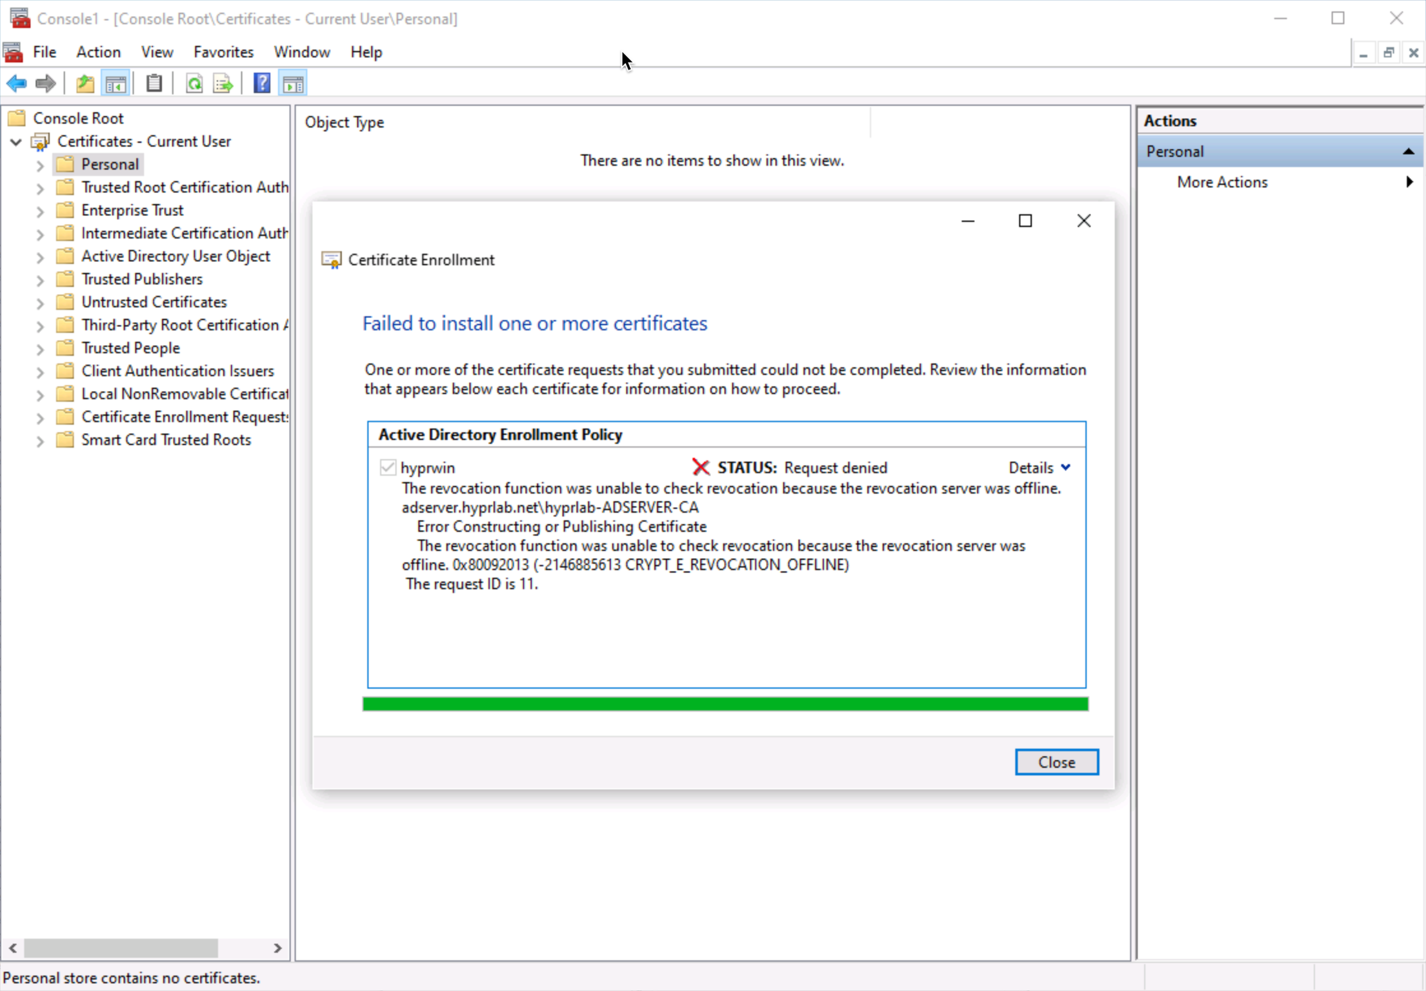Expand Trusted Root Certification Authorities node

coord(40,188)
